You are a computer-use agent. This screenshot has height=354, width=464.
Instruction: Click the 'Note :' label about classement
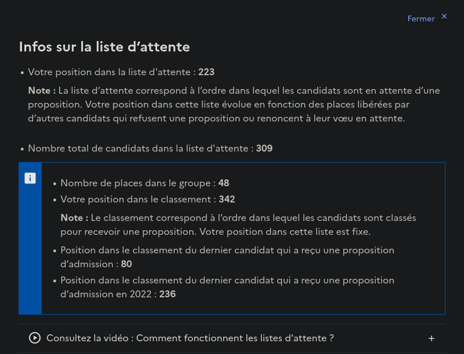pyautogui.click(x=74, y=218)
